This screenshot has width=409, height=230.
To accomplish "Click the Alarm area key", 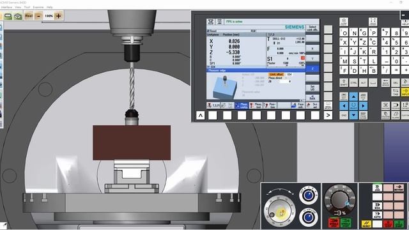I will pyautogui.click(x=395, y=115).
